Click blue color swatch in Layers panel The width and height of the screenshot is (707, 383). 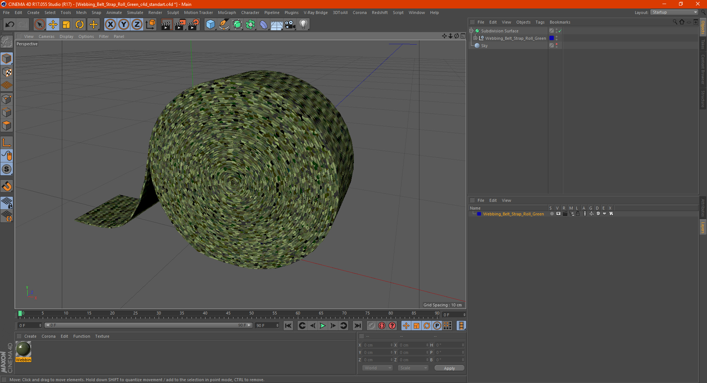(x=479, y=214)
